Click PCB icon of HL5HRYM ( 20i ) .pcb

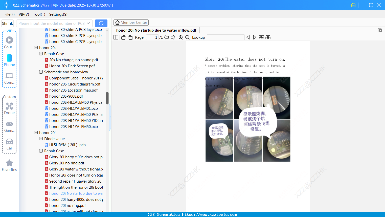[47, 145]
